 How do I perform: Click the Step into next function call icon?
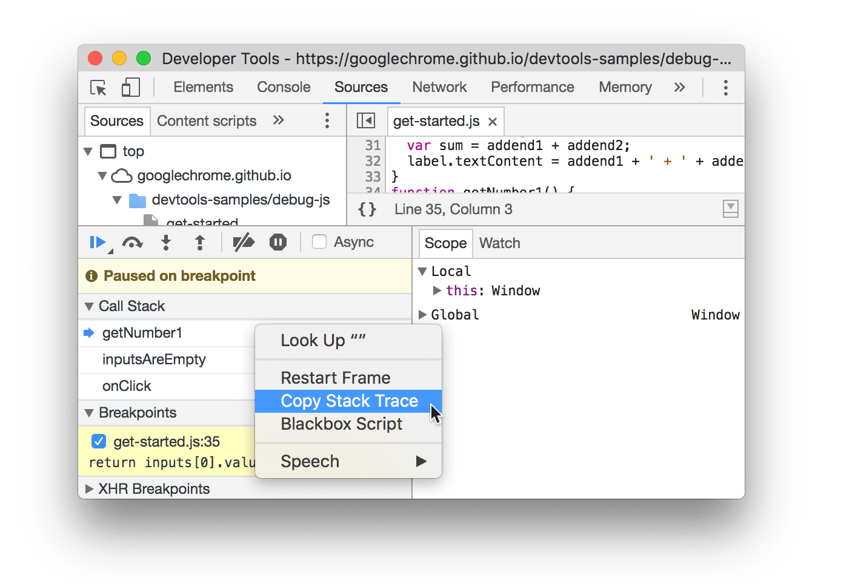coord(166,242)
